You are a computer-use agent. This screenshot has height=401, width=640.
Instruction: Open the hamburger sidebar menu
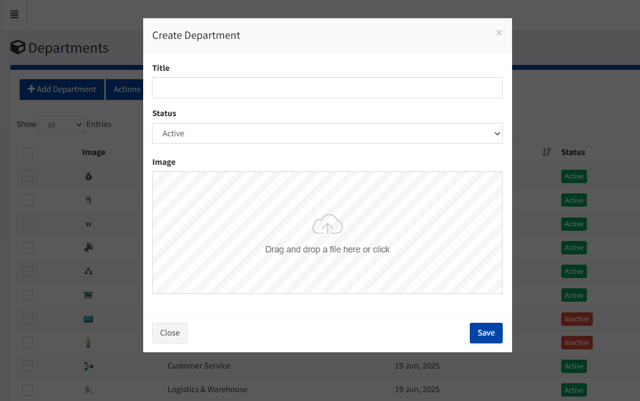(14, 15)
